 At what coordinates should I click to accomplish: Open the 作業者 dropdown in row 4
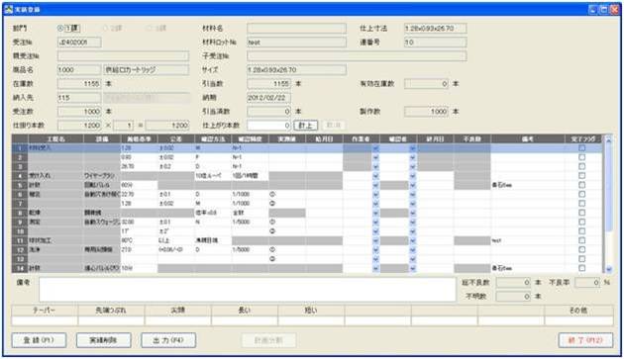(x=375, y=176)
